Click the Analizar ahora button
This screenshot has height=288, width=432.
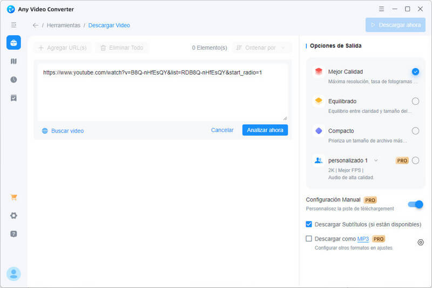(265, 130)
